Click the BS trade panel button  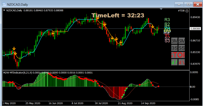pyautogui.click(x=174, y=48)
